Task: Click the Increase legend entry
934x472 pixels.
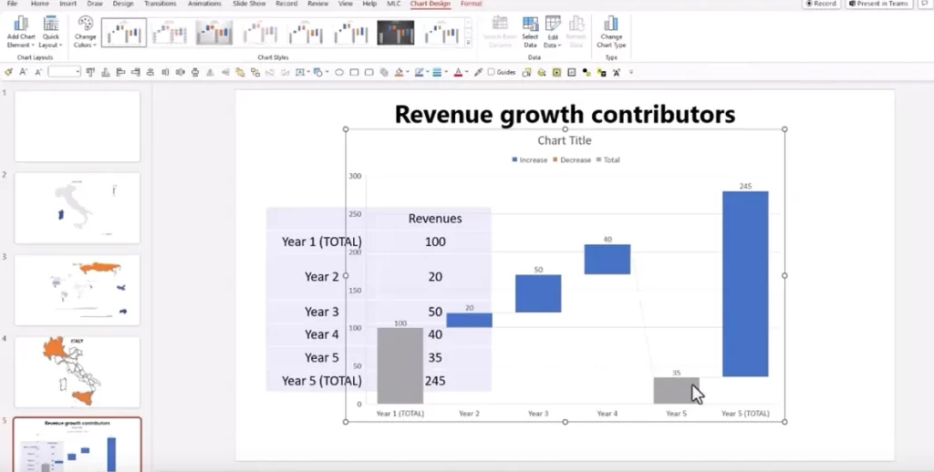Action: (530, 159)
